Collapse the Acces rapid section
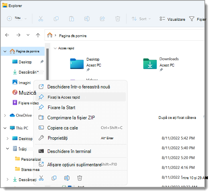This screenshot has width=211, height=194. (55, 48)
